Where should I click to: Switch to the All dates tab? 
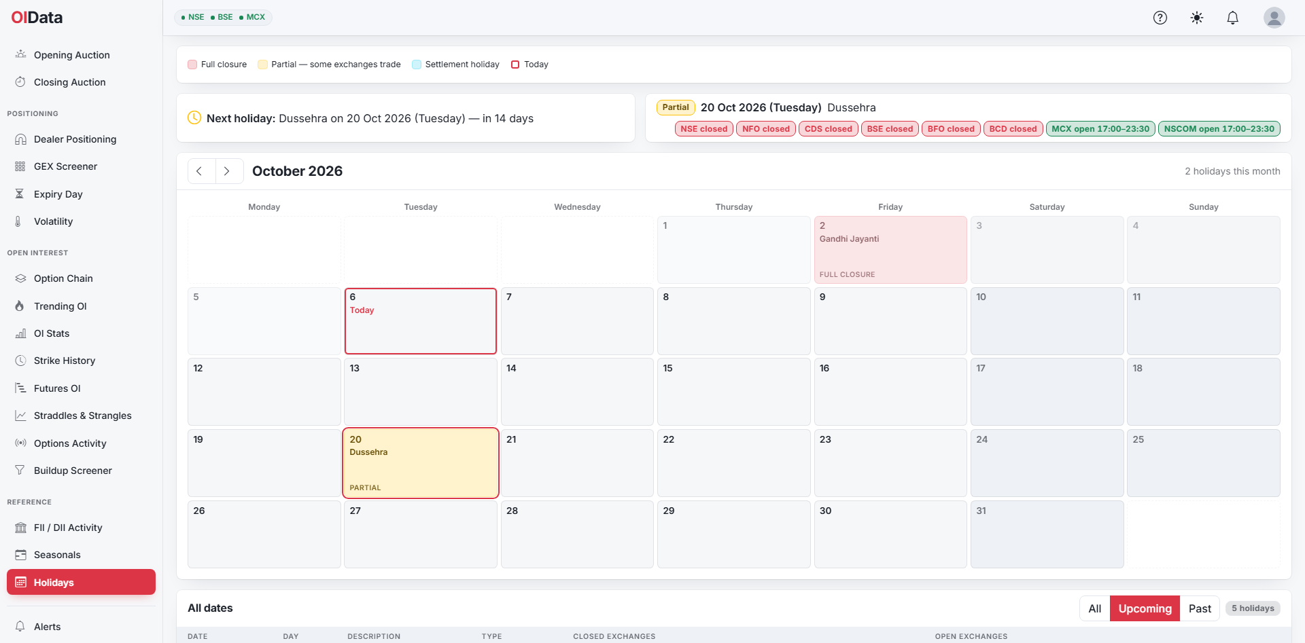click(1095, 608)
